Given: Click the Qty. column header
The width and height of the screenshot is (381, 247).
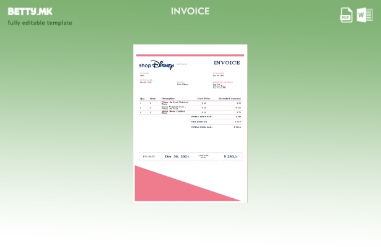Looking at the screenshot, I should [142, 98].
